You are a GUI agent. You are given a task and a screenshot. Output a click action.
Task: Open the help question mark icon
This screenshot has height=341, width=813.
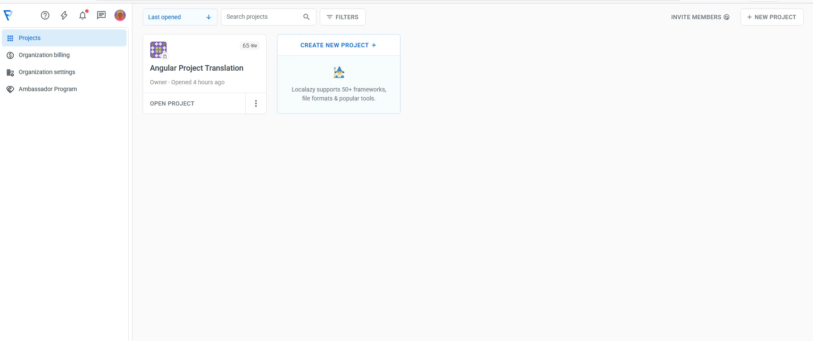pos(45,16)
